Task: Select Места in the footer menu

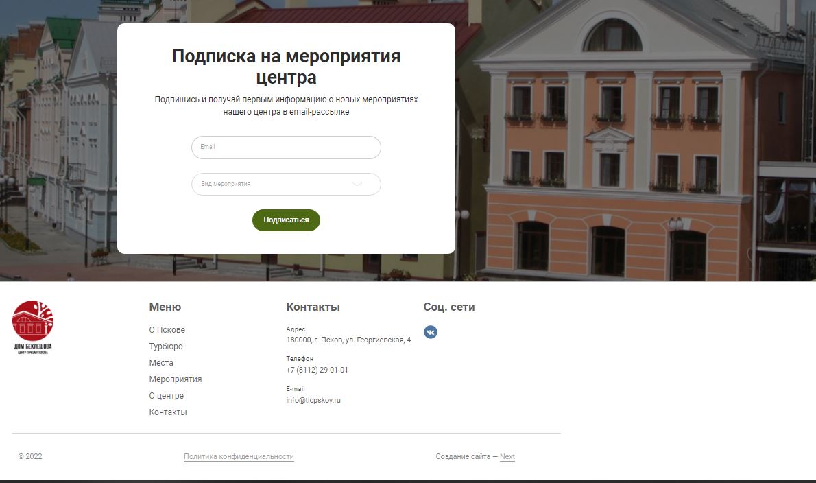Action: tap(161, 363)
